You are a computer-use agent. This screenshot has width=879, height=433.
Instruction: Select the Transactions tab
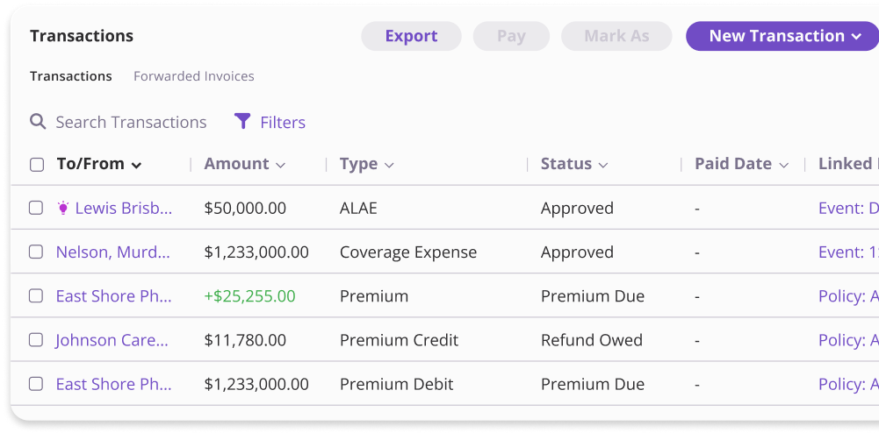(x=71, y=76)
